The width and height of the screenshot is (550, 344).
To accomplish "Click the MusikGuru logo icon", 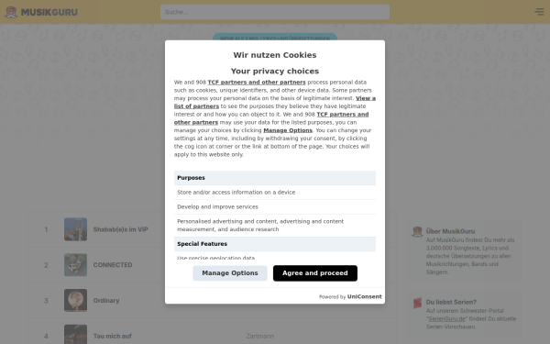I will tap(11, 12).
